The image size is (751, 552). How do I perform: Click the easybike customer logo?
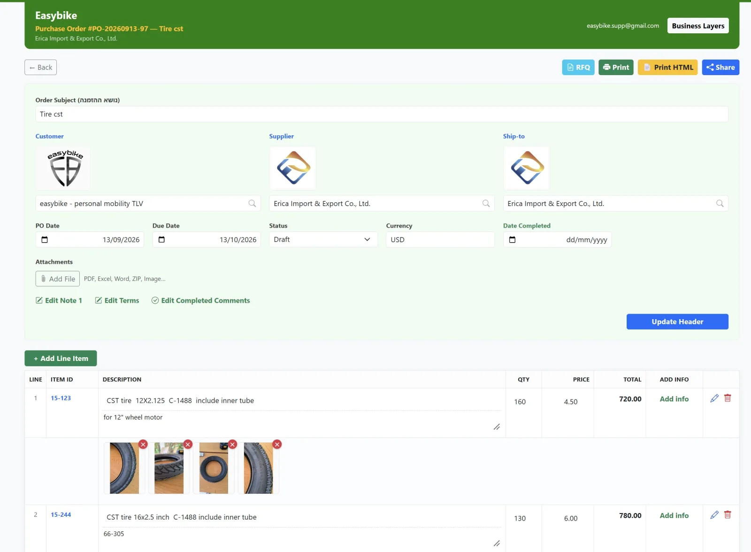tap(63, 168)
